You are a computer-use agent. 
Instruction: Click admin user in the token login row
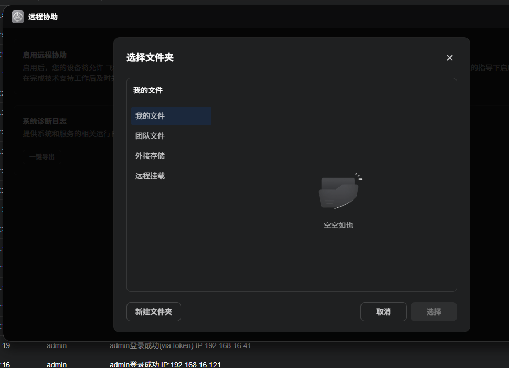pyautogui.click(x=57, y=345)
